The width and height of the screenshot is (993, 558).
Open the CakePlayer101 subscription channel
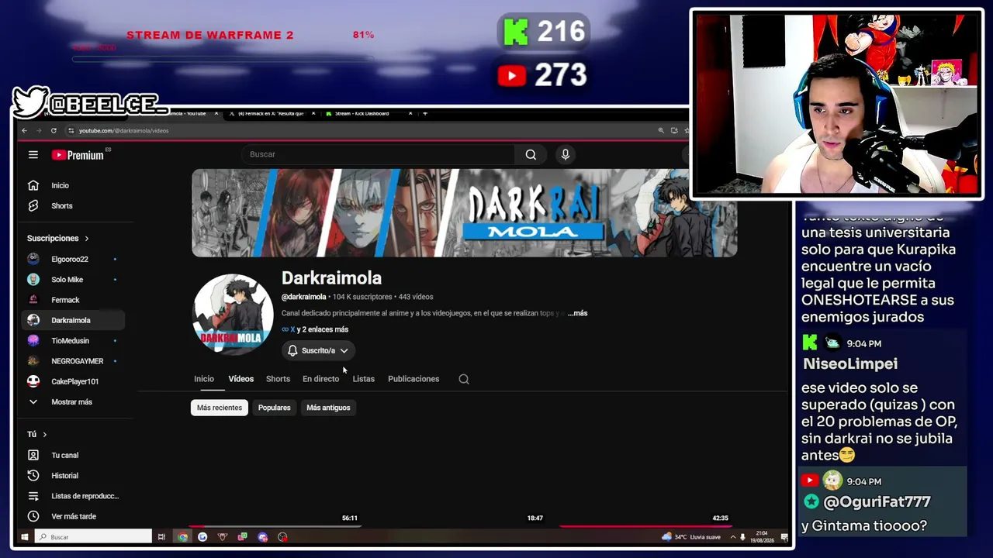tap(72, 382)
